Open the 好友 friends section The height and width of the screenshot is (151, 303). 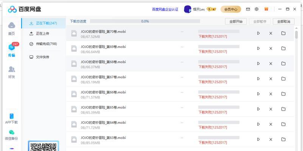point(12,72)
